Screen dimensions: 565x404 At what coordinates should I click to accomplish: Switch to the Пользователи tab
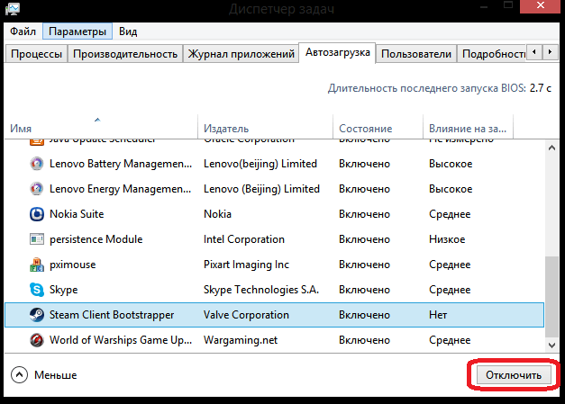(x=416, y=54)
